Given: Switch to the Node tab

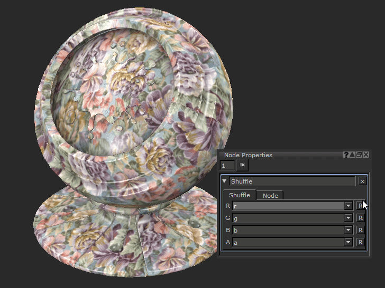Looking at the screenshot, I should coord(270,196).
